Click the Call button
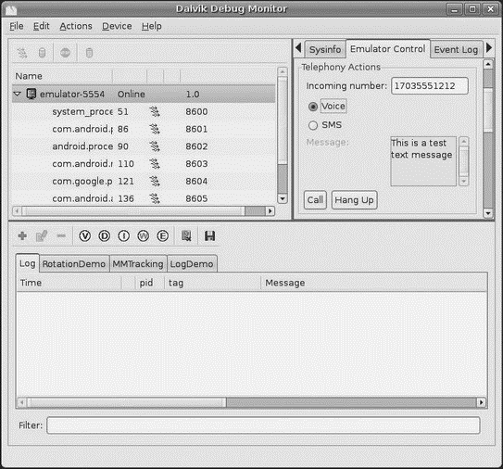Screen dimensions: 503x469 click(315, 200)
